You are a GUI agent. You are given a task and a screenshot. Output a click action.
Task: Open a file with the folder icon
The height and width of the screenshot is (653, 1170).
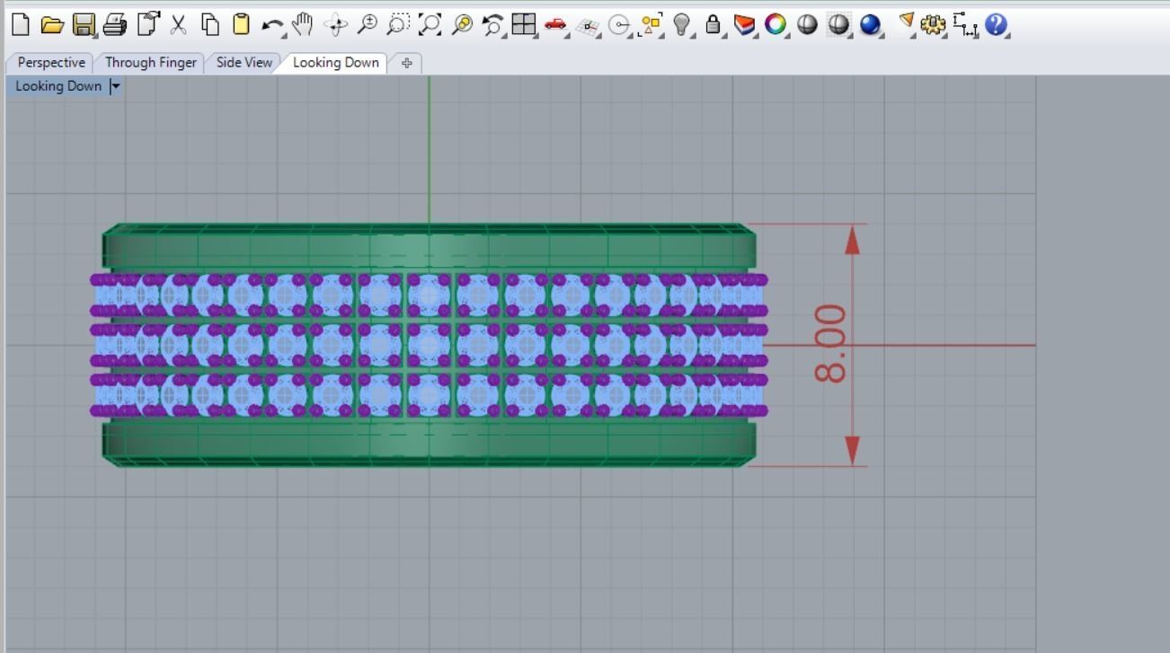(52, 25)
